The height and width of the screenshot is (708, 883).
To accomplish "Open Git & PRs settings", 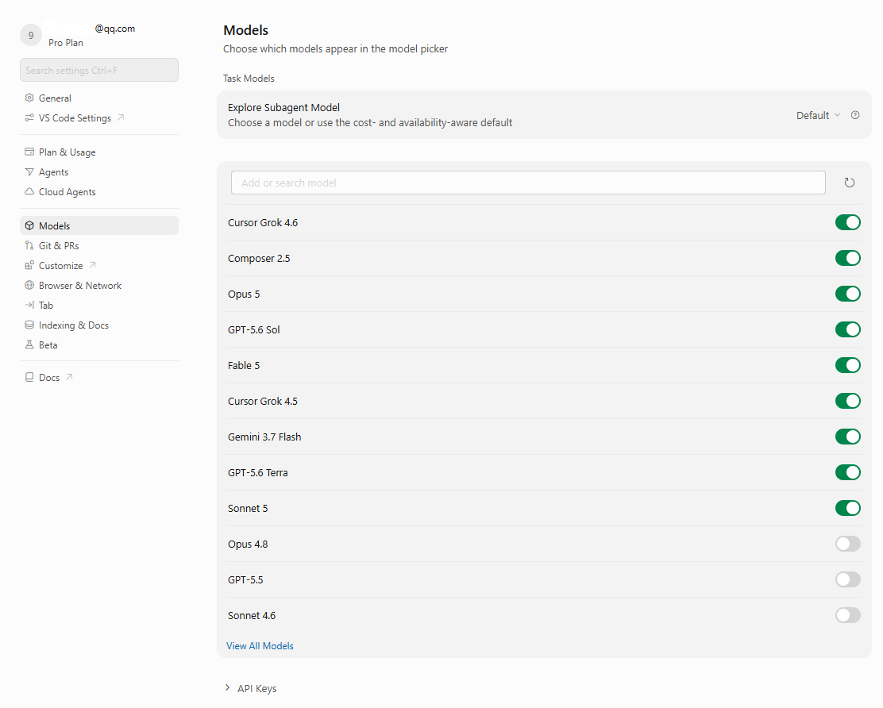I will click(99, 245).
